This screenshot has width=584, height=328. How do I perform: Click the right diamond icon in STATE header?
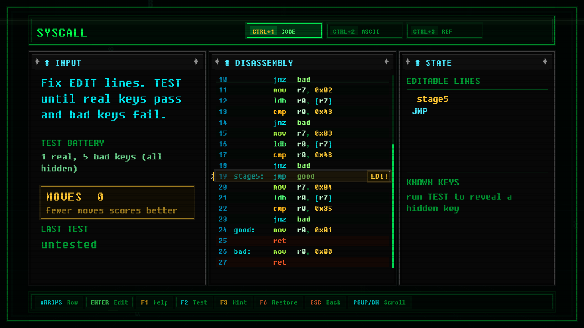pos(545,62)
